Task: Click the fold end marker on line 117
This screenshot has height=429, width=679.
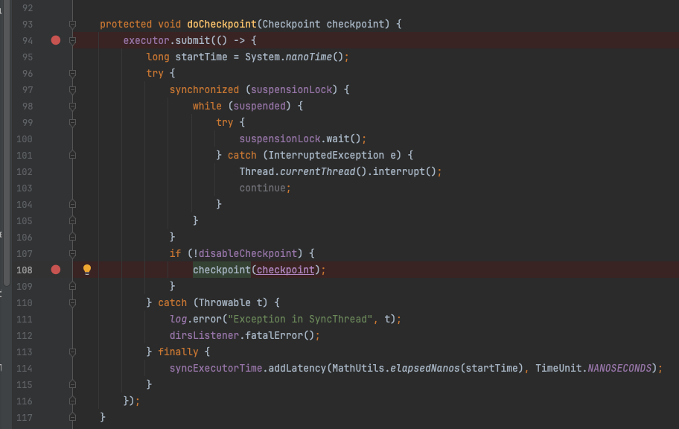Action: pyautogui.click(x=73, y=417)
